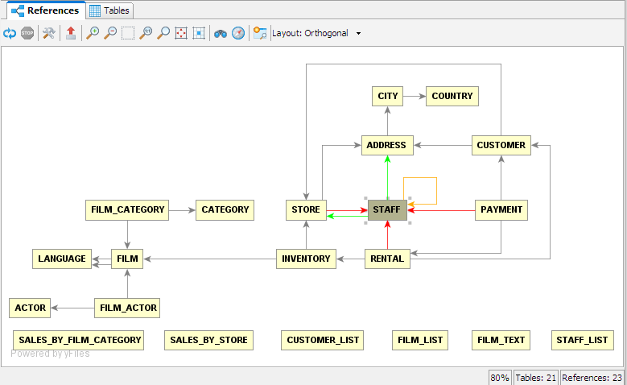Click the 80% zoom level indicator
This screenshot has height=385, width=627.
click(500, 378)
